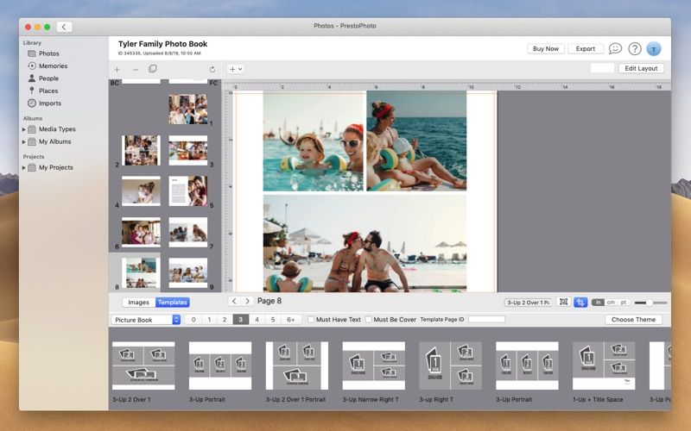This screenshot has width=691, height=431.
Task: Expand the Media Types album group
Action: click(x=24, y=129)
